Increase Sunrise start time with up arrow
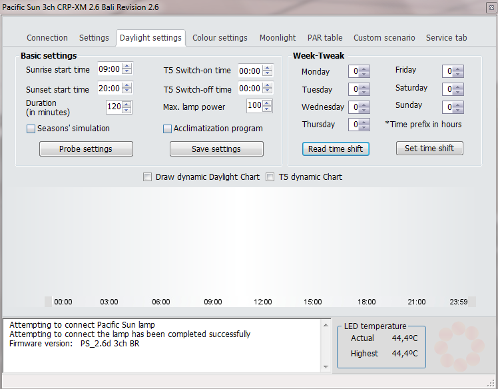The width and height of the screenshot is (498, 389). tap(127, 66)
